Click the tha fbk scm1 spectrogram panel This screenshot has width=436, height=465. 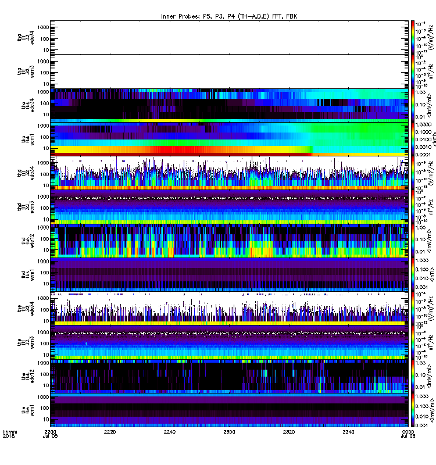229,139
